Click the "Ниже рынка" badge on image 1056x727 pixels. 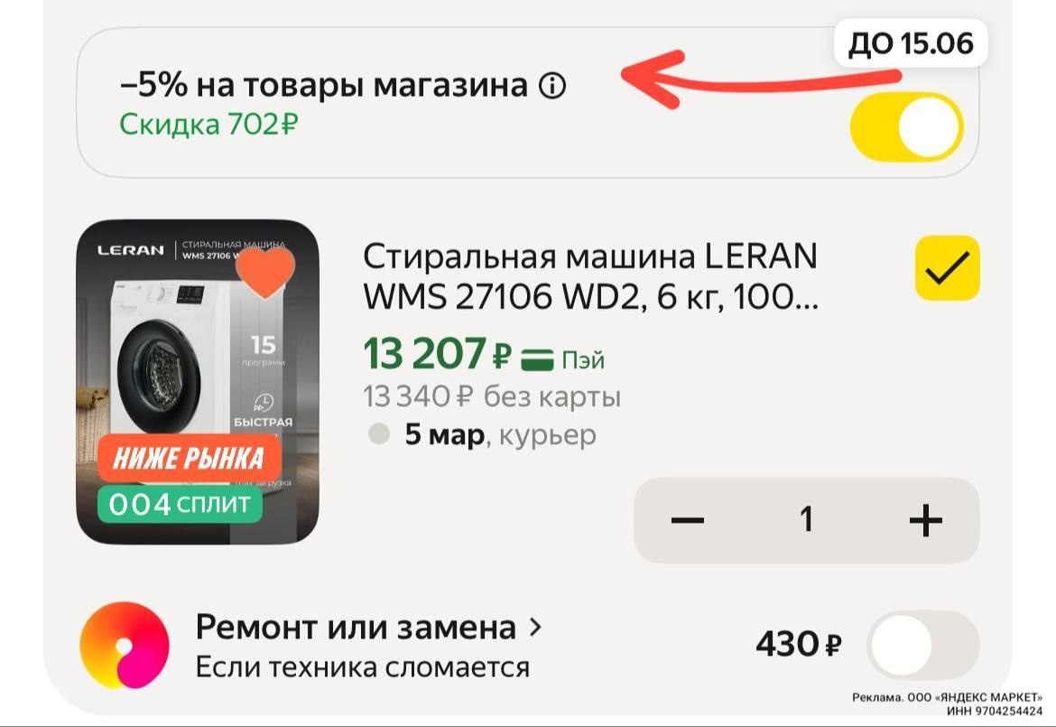point(189,458)
